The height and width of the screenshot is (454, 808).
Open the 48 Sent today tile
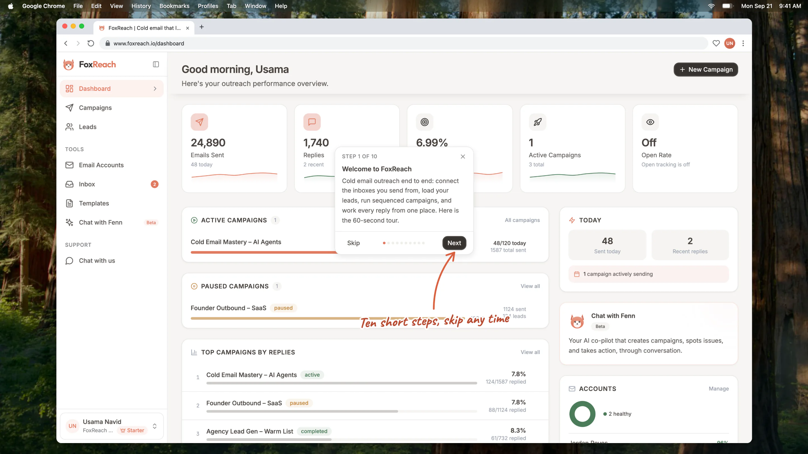(607, 245)
